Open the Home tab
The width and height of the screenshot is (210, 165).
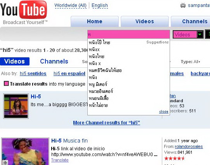click(x=95, y=21)
